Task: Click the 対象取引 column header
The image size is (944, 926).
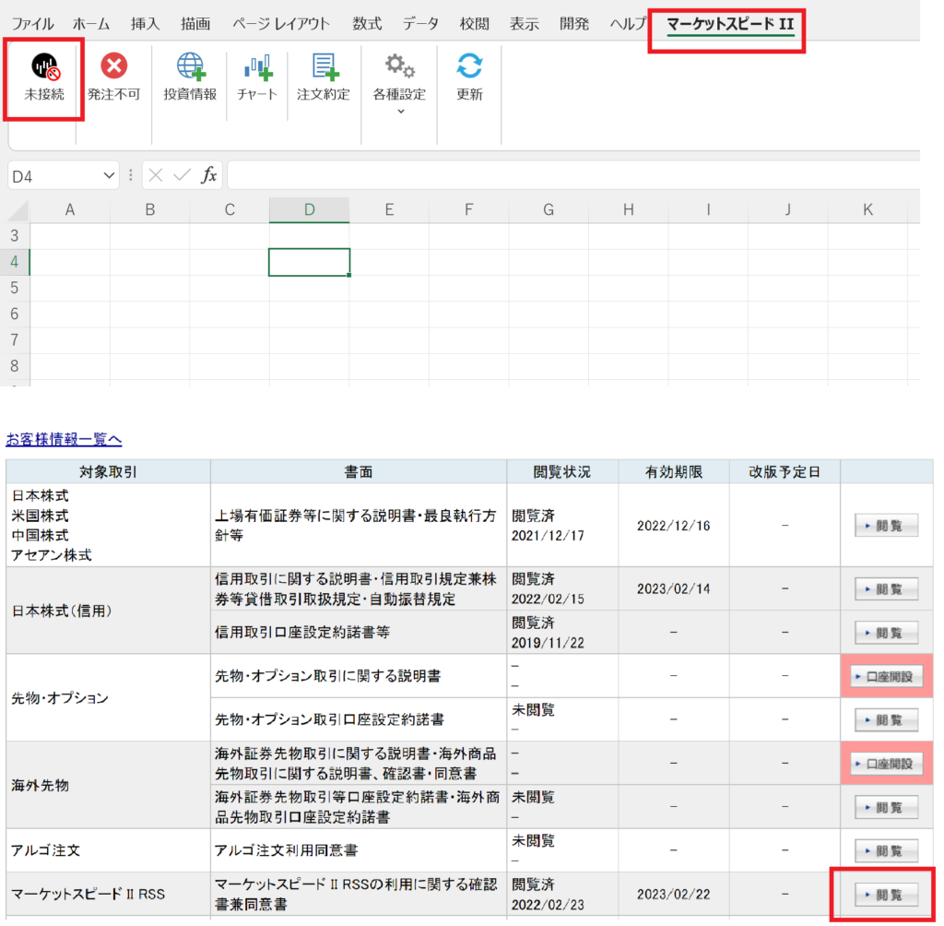Action: [x=109, y=471]
